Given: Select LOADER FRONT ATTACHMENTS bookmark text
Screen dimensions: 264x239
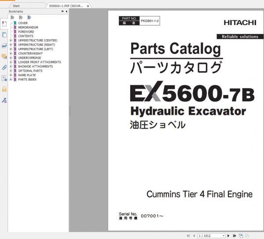Looking at the screenshot, I should (40, 62).
